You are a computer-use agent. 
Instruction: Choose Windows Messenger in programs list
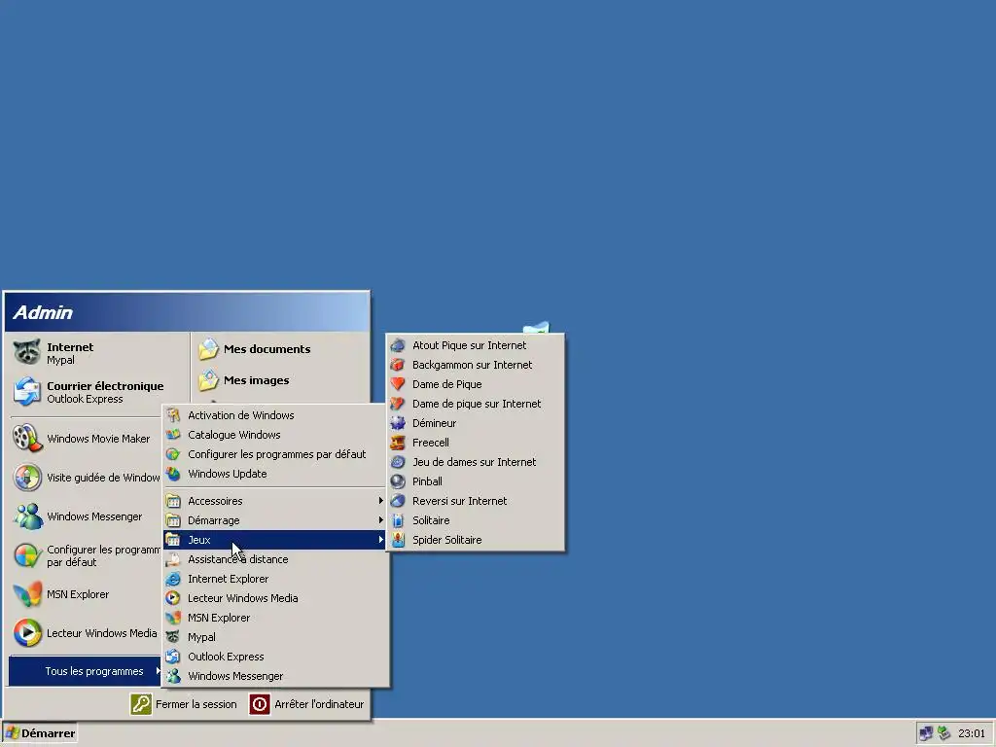pos(274,676)
